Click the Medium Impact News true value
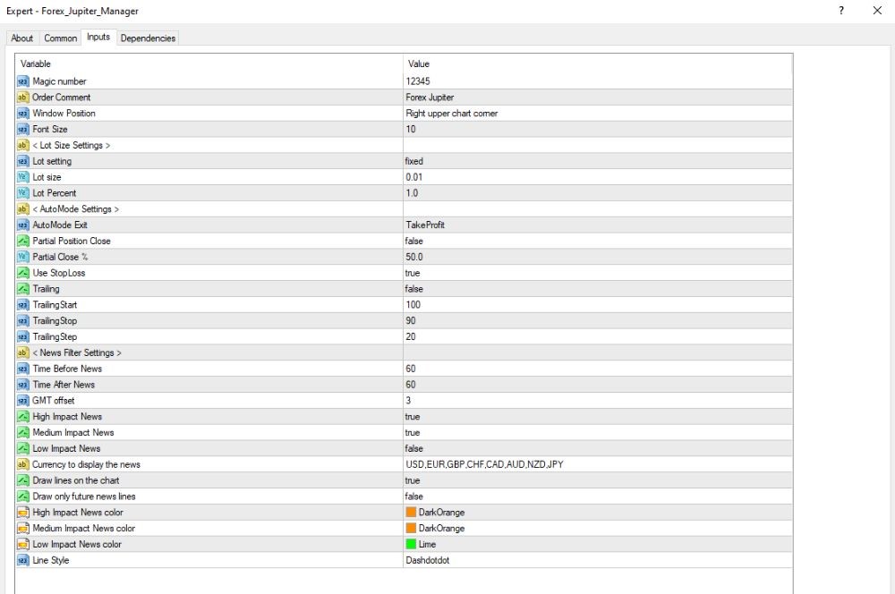The image size is (895, 594). 412,433
